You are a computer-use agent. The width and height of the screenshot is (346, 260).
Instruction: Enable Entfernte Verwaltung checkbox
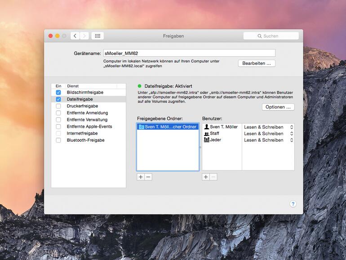coord(58,120)
